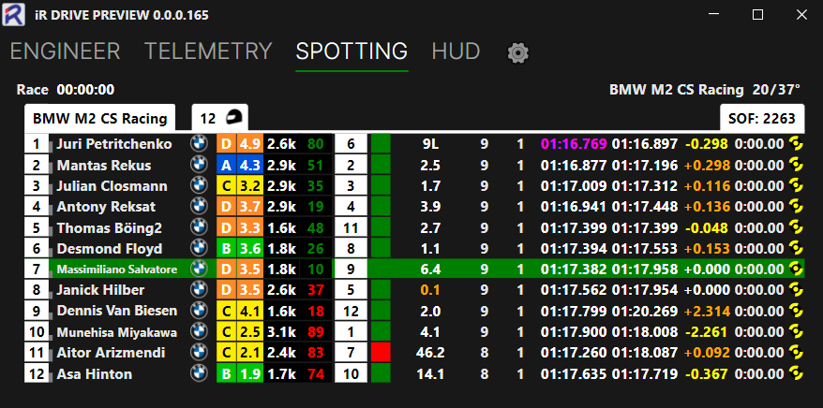Click BMW logo beside Asa Hinton

pyautogui.click(x=199, y=374)
